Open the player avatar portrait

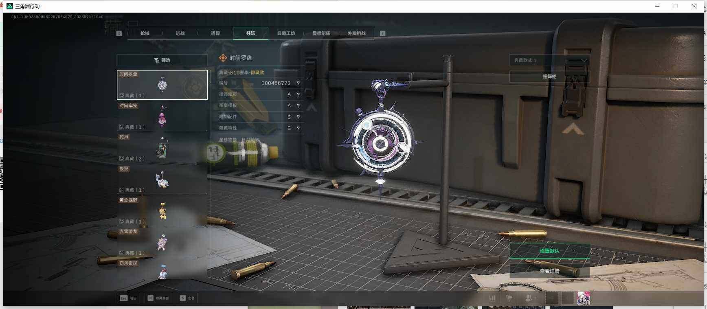coord(584,298)
